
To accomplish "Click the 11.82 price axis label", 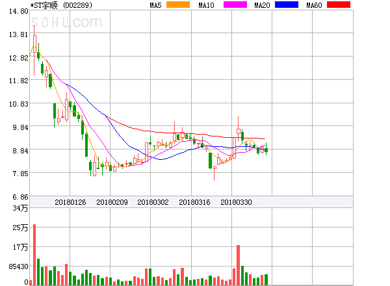I will pyautogui.click(x=18, y=81).
